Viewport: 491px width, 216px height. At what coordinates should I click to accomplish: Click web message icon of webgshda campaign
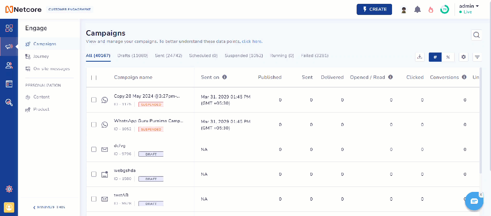point(105,174)
